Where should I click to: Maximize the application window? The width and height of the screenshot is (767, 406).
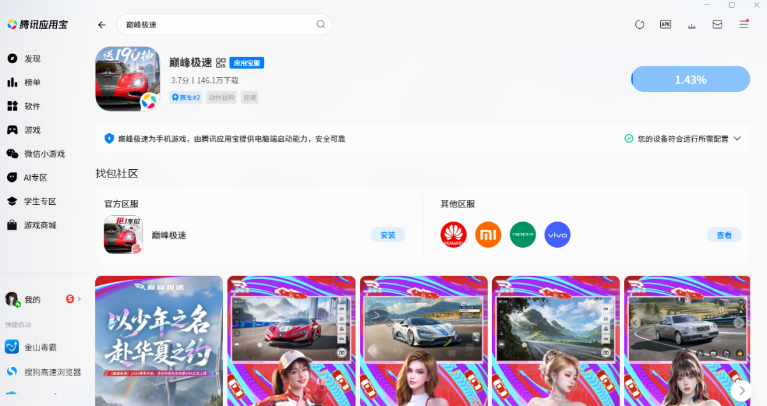(x=732, y=5)
